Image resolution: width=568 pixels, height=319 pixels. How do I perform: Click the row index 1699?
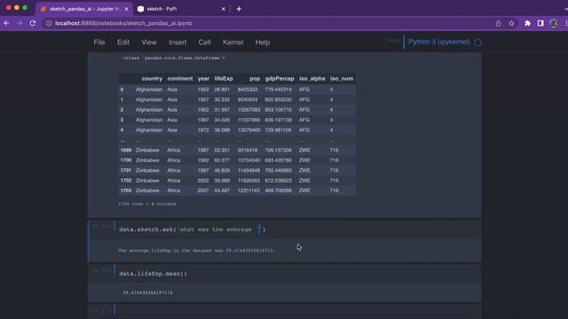tap(126, 150)
